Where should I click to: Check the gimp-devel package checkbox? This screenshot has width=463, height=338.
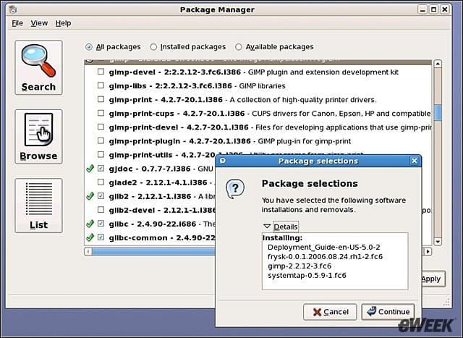[101, 72]
